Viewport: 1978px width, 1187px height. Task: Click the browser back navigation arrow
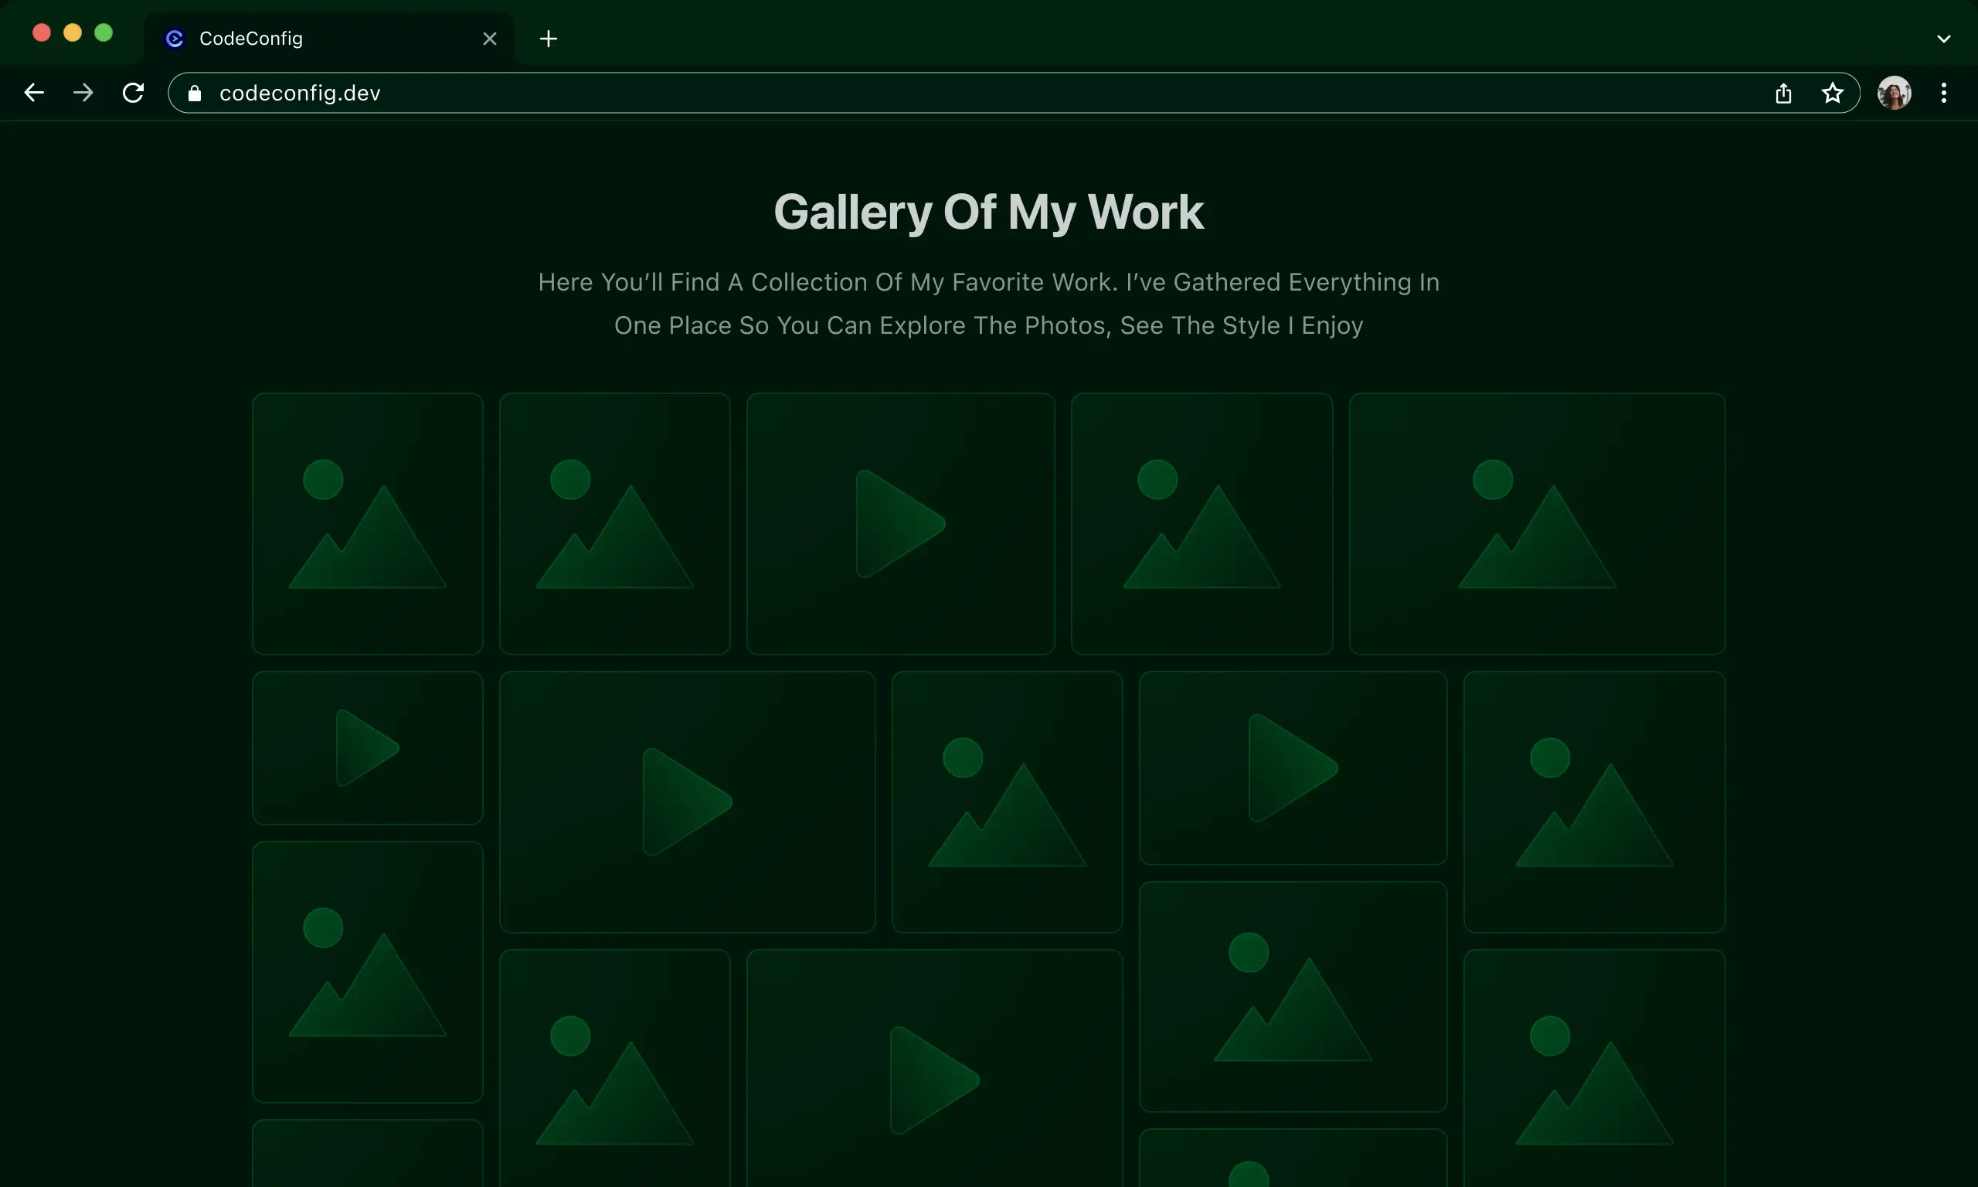(33, 92)
